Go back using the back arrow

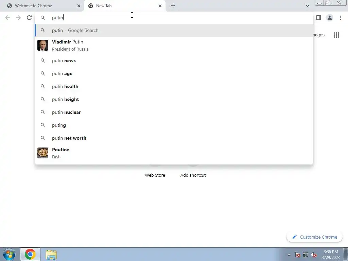coord(7,18)
